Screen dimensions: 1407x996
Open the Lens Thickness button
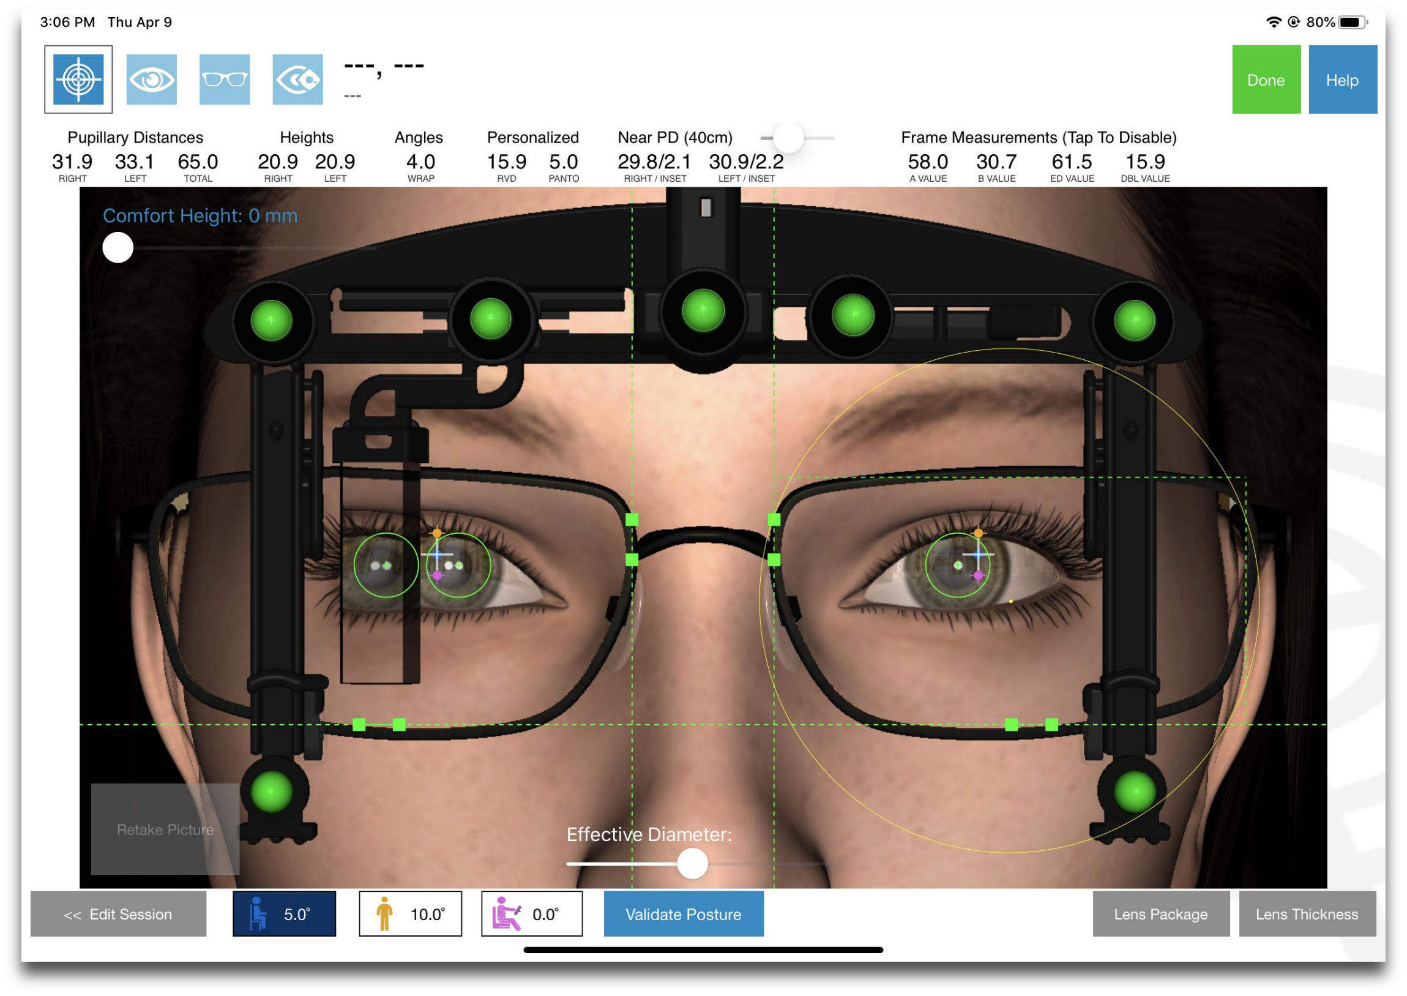(1307, 914)
